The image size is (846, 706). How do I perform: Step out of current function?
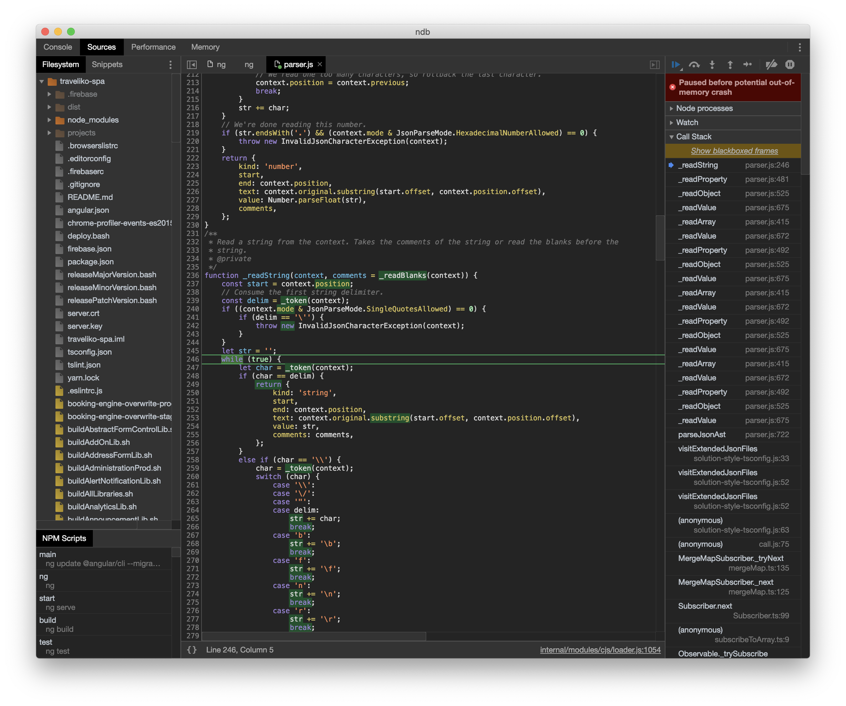pyautogui.click(x=730, y=65)
